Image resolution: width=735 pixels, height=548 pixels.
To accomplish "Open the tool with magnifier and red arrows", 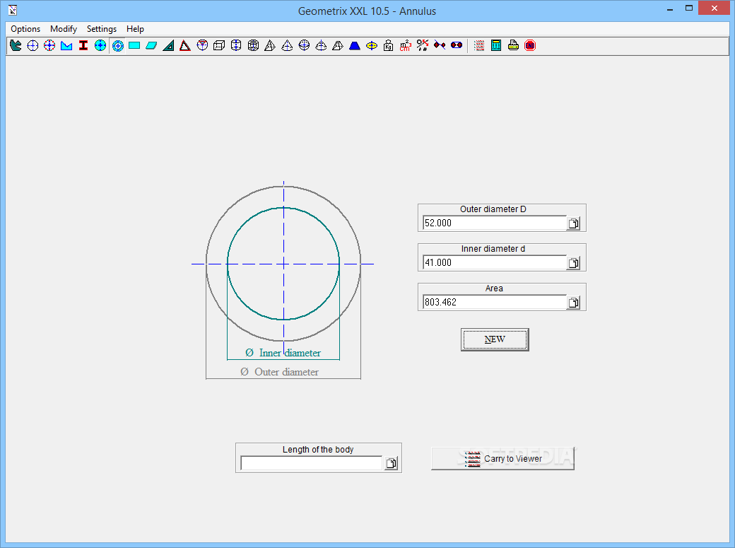I will [x=423, y=45].
